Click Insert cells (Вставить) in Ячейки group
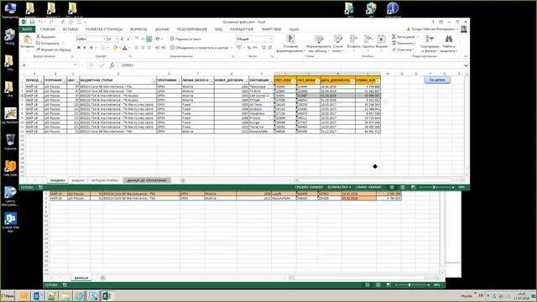 pos(353,41)
